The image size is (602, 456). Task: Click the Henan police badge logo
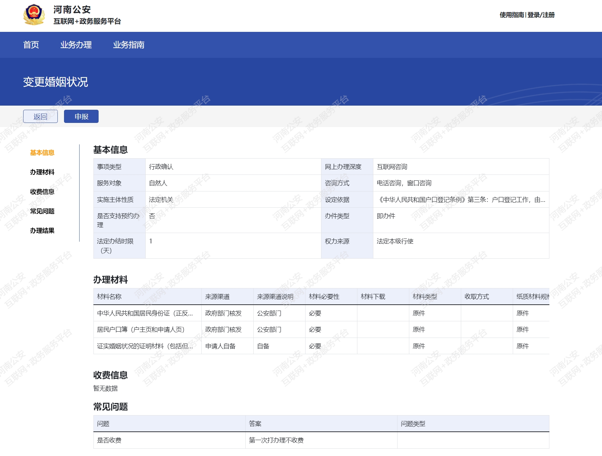tap(34, 15)
